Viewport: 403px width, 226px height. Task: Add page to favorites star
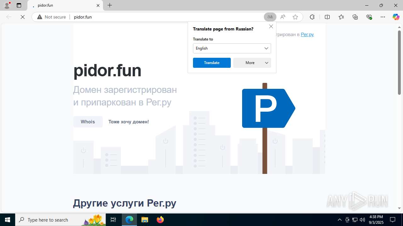(x=295, y=17)
